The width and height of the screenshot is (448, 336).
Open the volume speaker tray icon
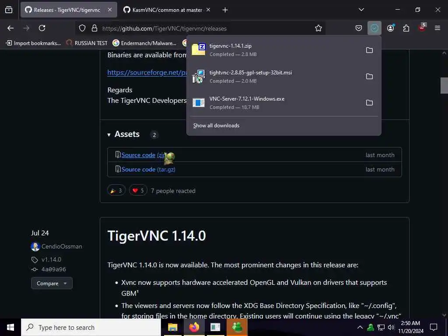point(391,327)
